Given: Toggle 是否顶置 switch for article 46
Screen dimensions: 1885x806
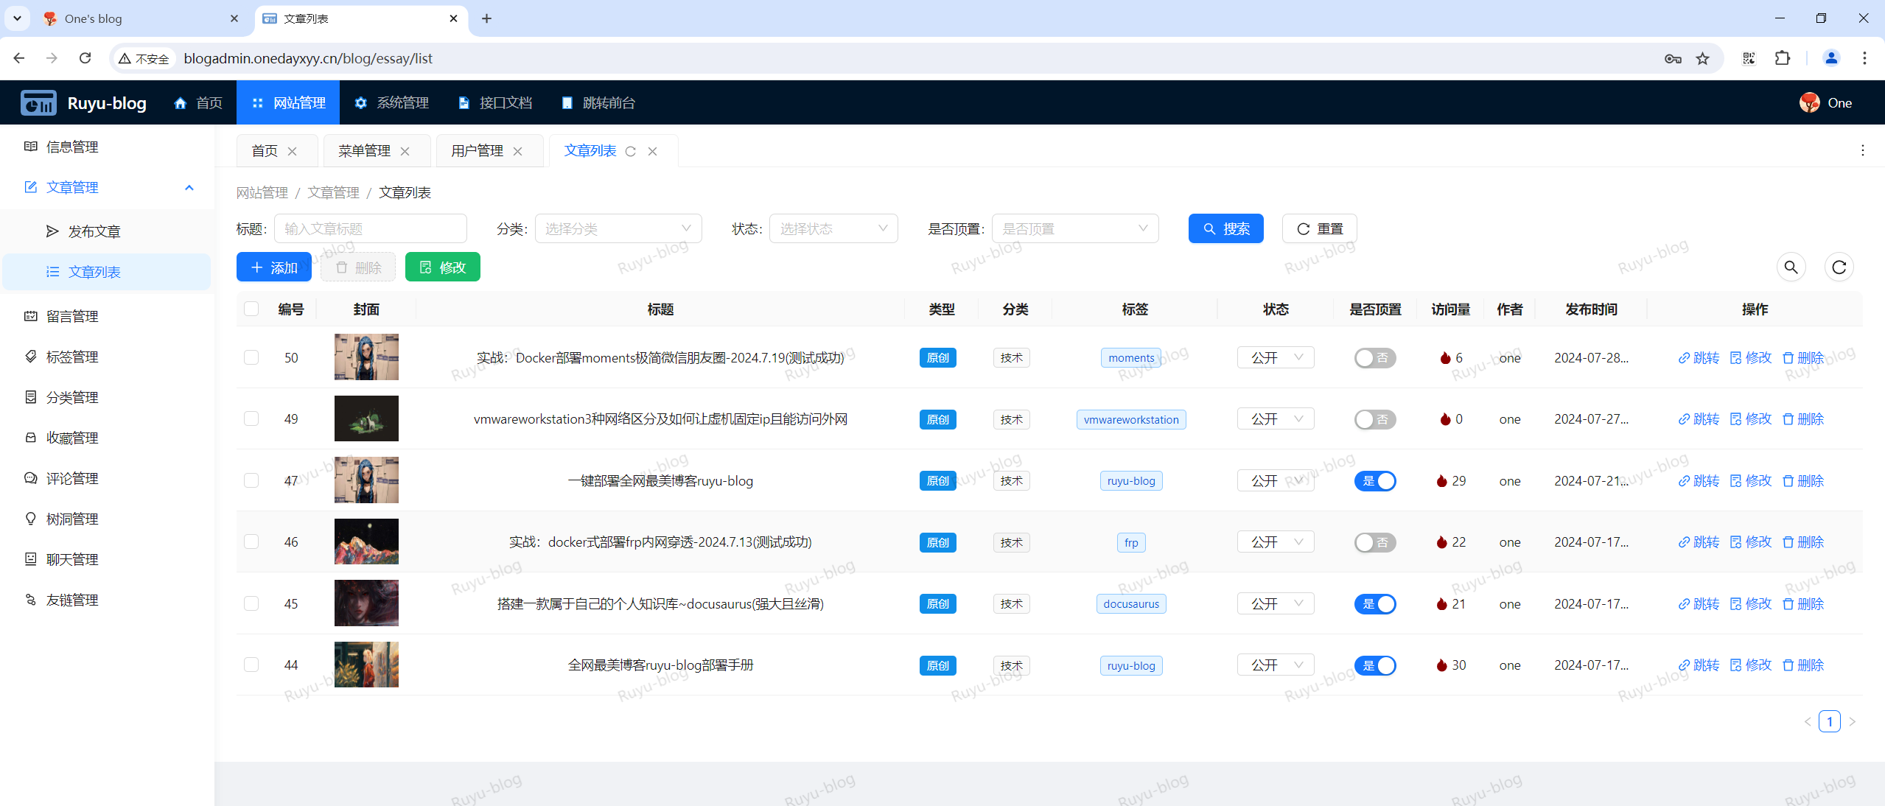Looking at the screenshot, I should 1375,542.
